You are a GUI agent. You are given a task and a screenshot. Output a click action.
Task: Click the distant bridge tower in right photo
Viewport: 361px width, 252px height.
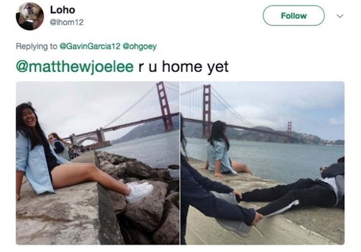[289, 131]
